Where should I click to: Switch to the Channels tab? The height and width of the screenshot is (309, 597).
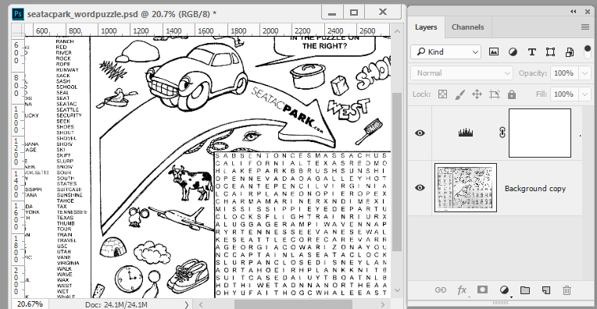tap(467, 27)
